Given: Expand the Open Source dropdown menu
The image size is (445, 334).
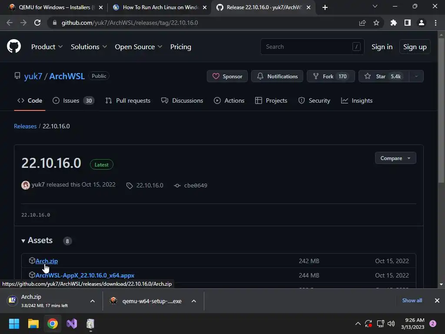Looking at the screenshot, I should (139, 47).
